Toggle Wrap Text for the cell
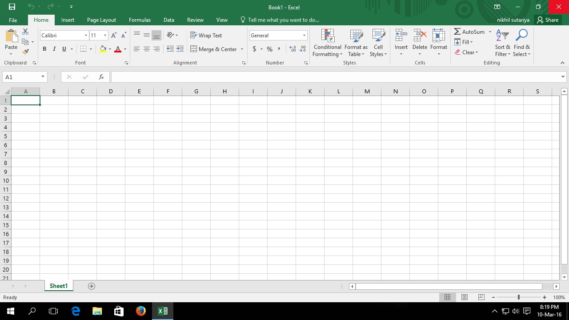This screenshot has width=569, height=320. (x=206, y=36)
